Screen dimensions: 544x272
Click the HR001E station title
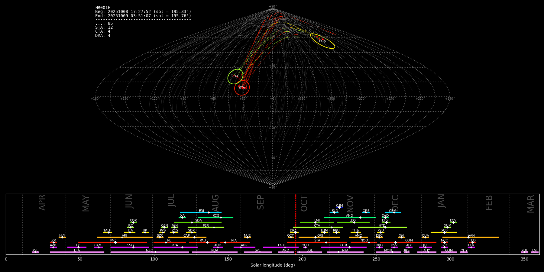click(103, 8)
